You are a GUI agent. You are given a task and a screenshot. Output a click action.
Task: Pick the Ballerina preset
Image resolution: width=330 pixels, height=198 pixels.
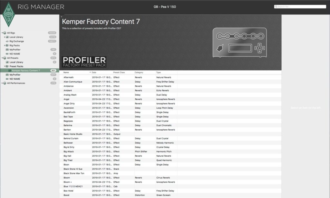click(170, 125)
